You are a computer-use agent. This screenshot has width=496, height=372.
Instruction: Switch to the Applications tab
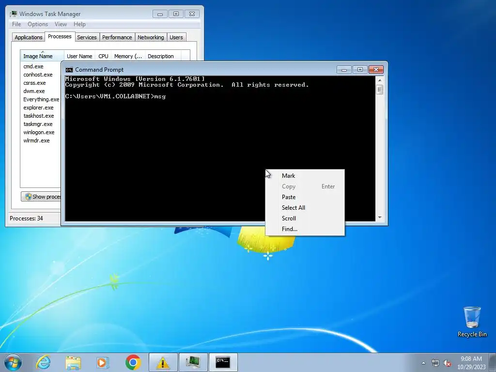(x=29, y=37)
